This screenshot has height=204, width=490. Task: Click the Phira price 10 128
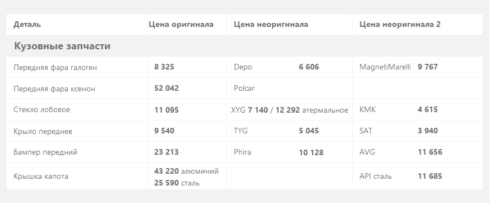coord(311,152)
